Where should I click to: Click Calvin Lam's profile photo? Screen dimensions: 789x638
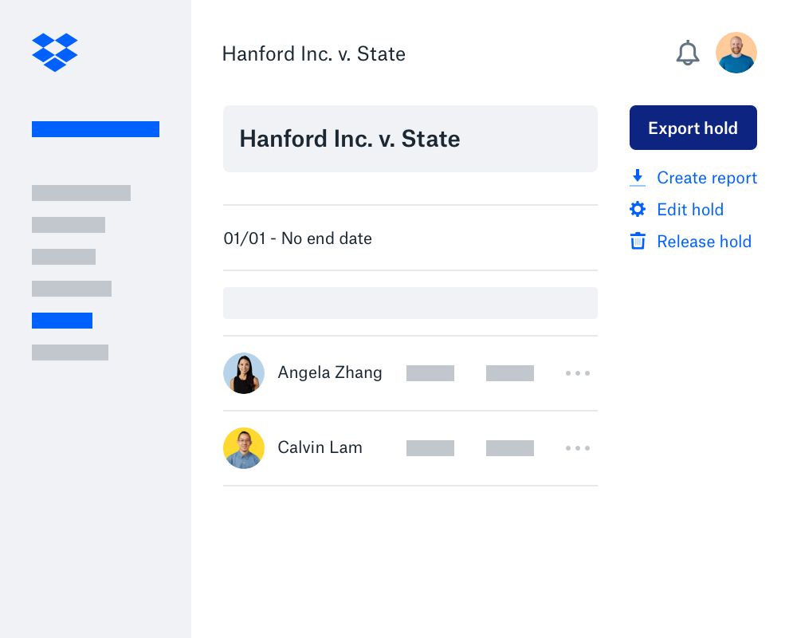click(244, 448)
